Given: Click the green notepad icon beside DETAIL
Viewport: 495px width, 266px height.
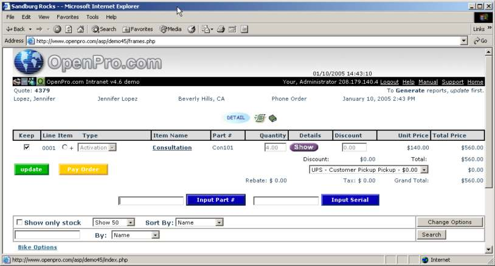Looking at the screenshot, I should click(x=260, y=118).
